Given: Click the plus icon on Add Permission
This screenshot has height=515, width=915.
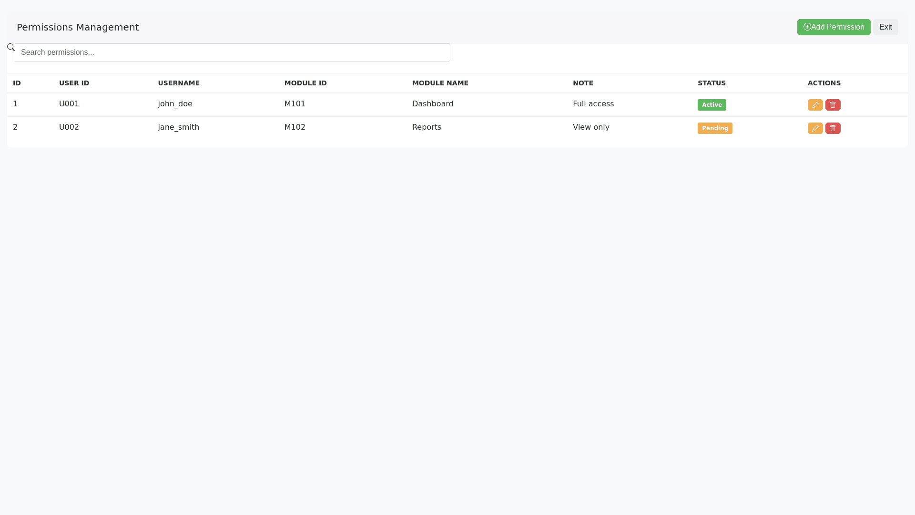Looking at the screenshot, I should click(807, 27).
